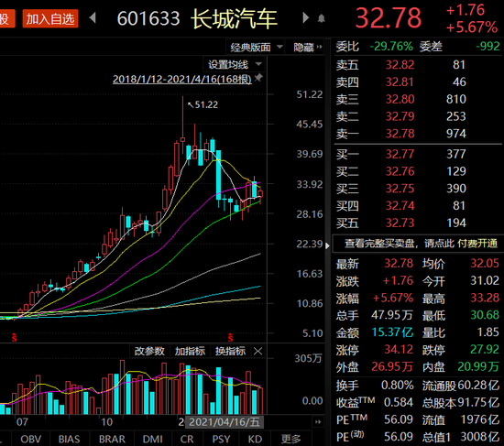Go to next stock with right arrow

click(x=306, y=17)
